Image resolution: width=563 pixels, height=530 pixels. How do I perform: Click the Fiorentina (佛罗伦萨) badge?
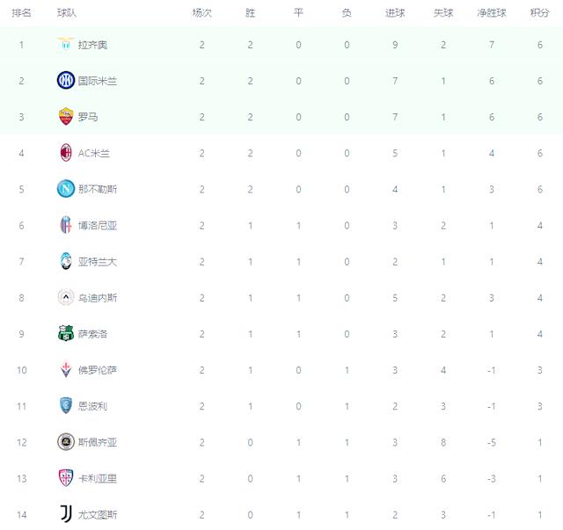pos(65,370)
